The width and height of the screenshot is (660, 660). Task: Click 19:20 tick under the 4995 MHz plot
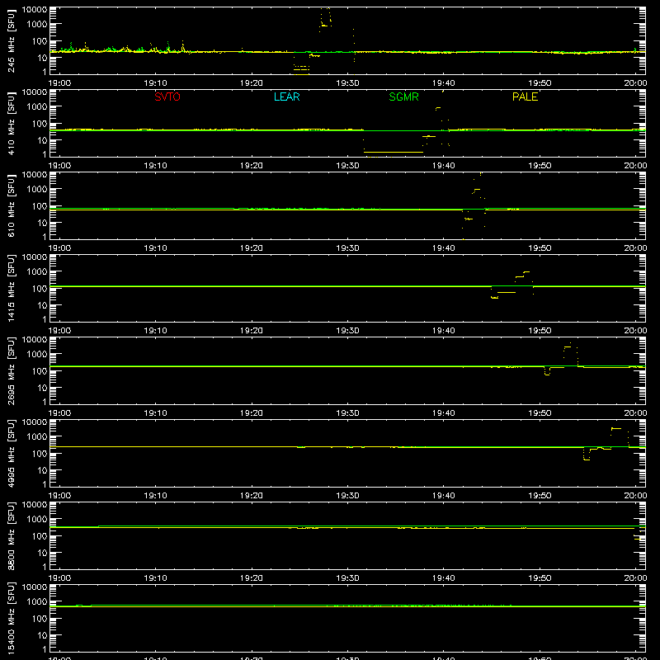[252, 496]
